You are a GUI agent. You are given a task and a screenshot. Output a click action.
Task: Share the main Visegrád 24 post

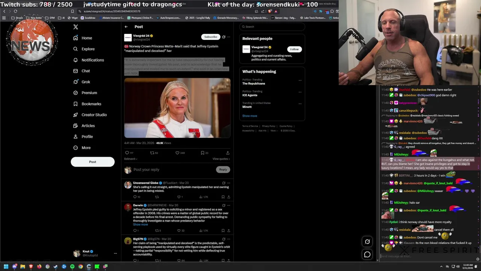(228, 153)
